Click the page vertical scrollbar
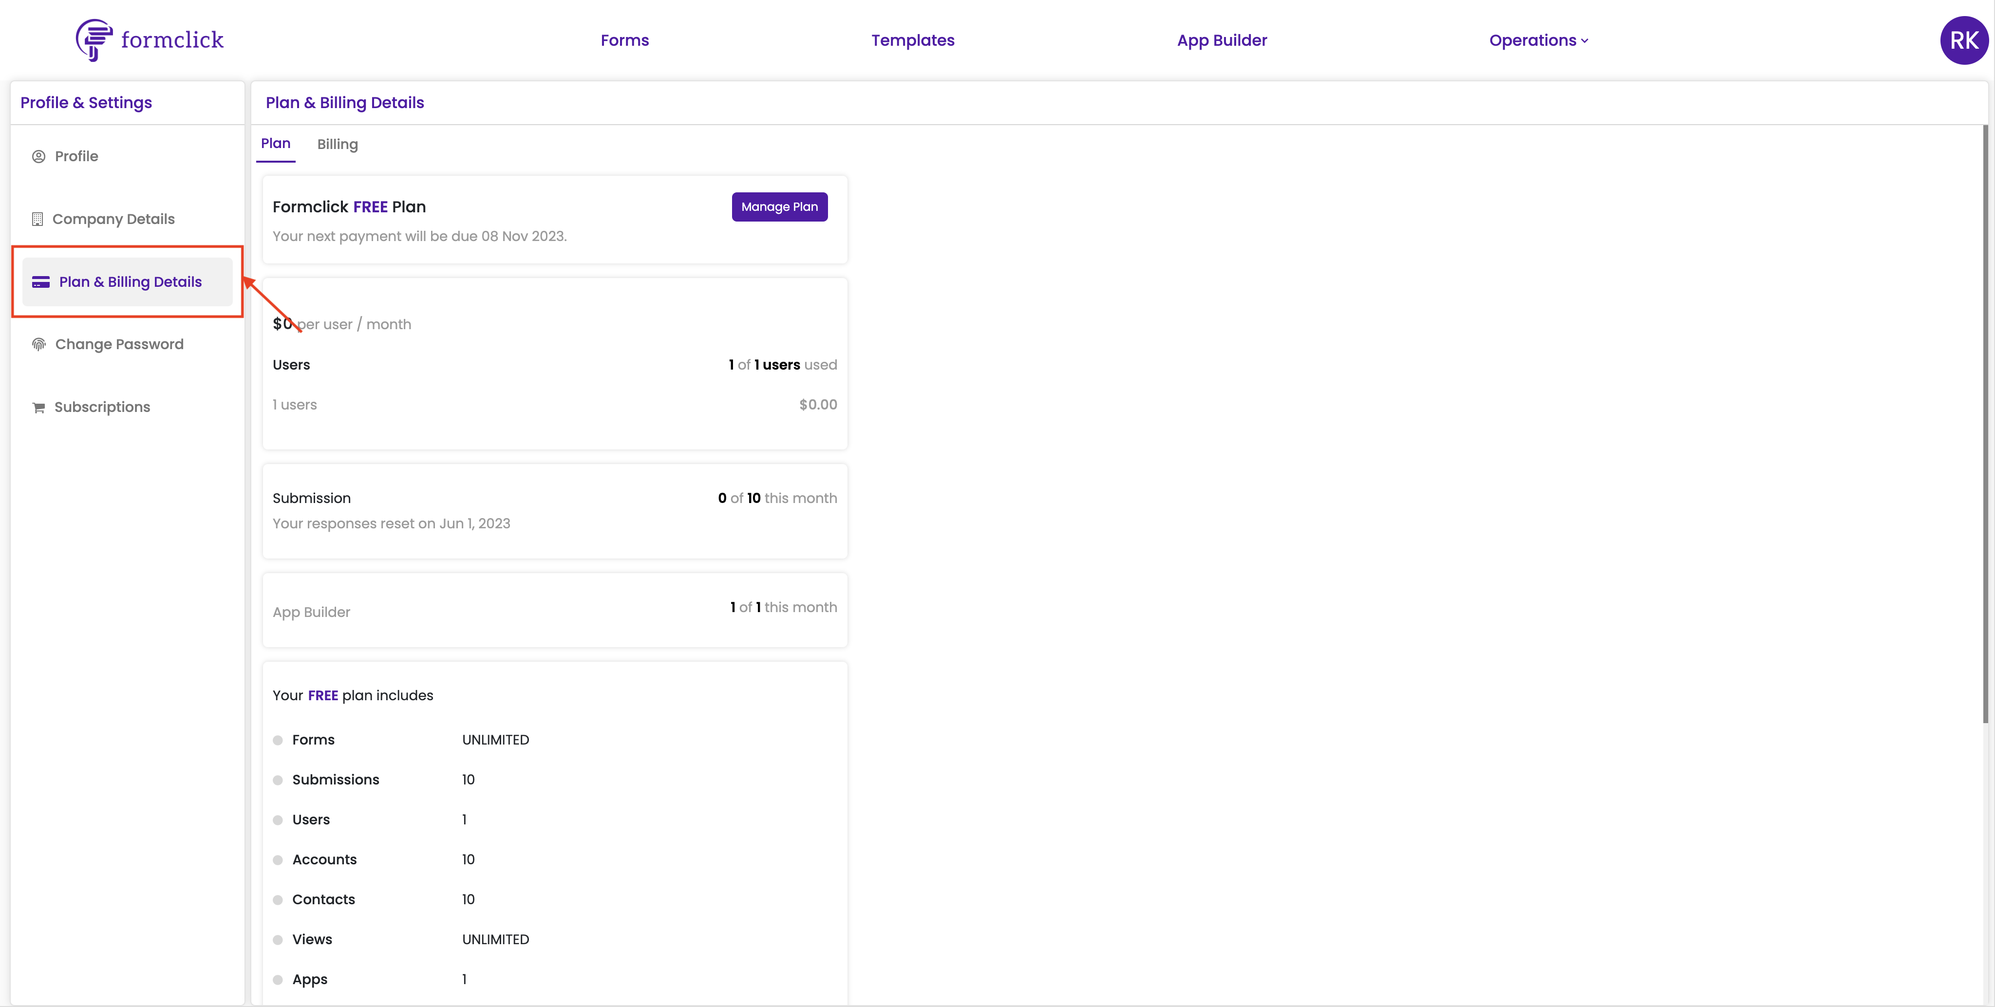The width and height of the screenshot is (1995, 1007). [1985, 424]
